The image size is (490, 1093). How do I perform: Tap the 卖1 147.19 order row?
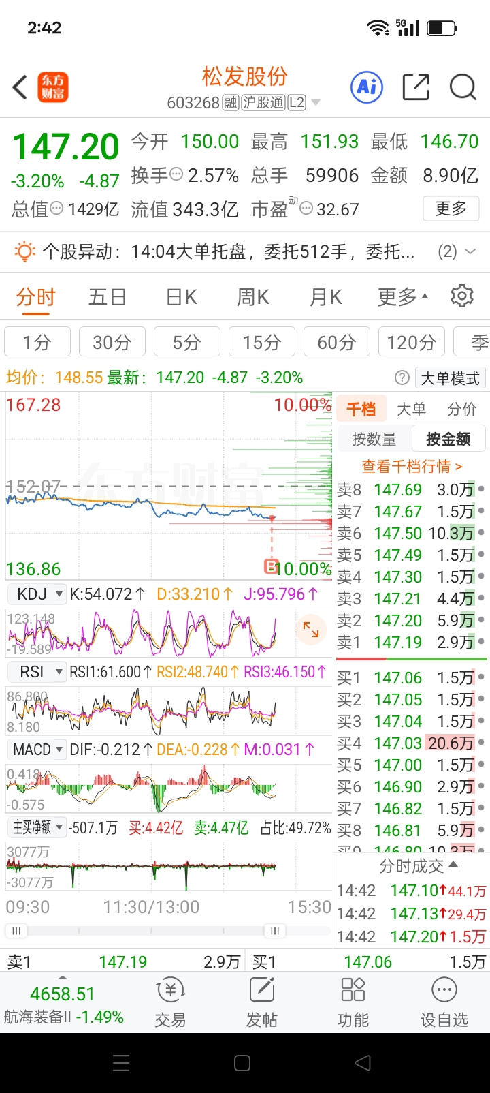tap(411, 643)
